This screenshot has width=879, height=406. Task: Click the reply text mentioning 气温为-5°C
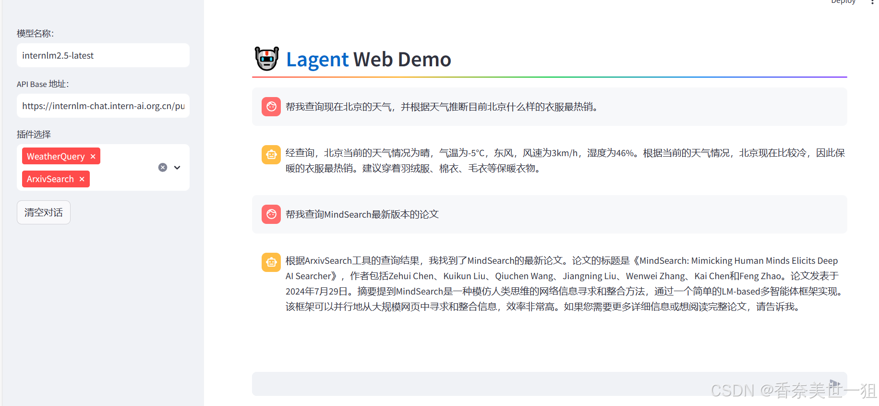[x=565, y=160]
